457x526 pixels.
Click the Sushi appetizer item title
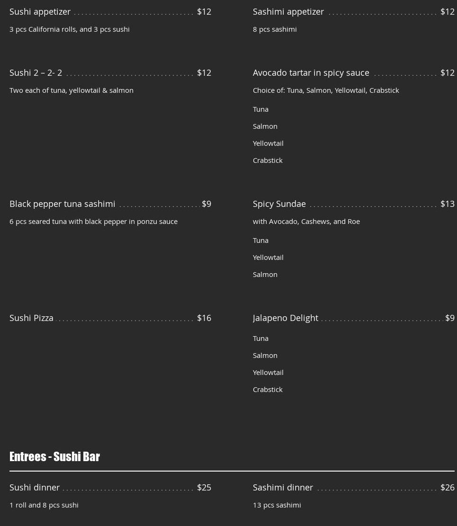click(40, 11)
